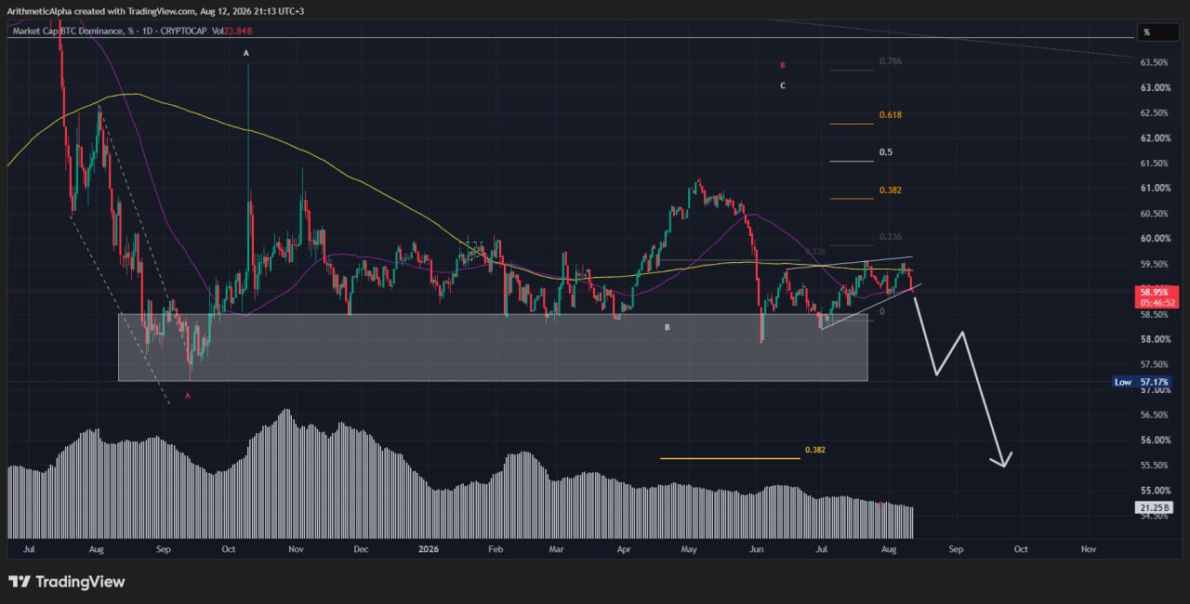
Task: Click the 60.50% price axis label
Action: pos(1154,213)
